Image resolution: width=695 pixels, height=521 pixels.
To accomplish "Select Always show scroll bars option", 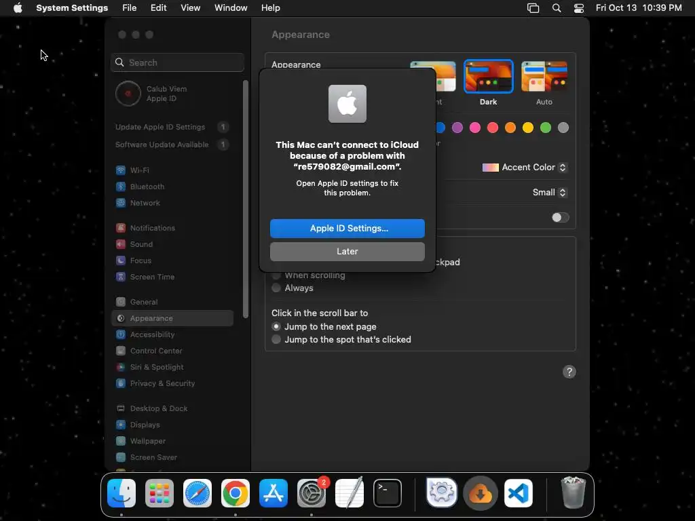I will tap(276, 288).
